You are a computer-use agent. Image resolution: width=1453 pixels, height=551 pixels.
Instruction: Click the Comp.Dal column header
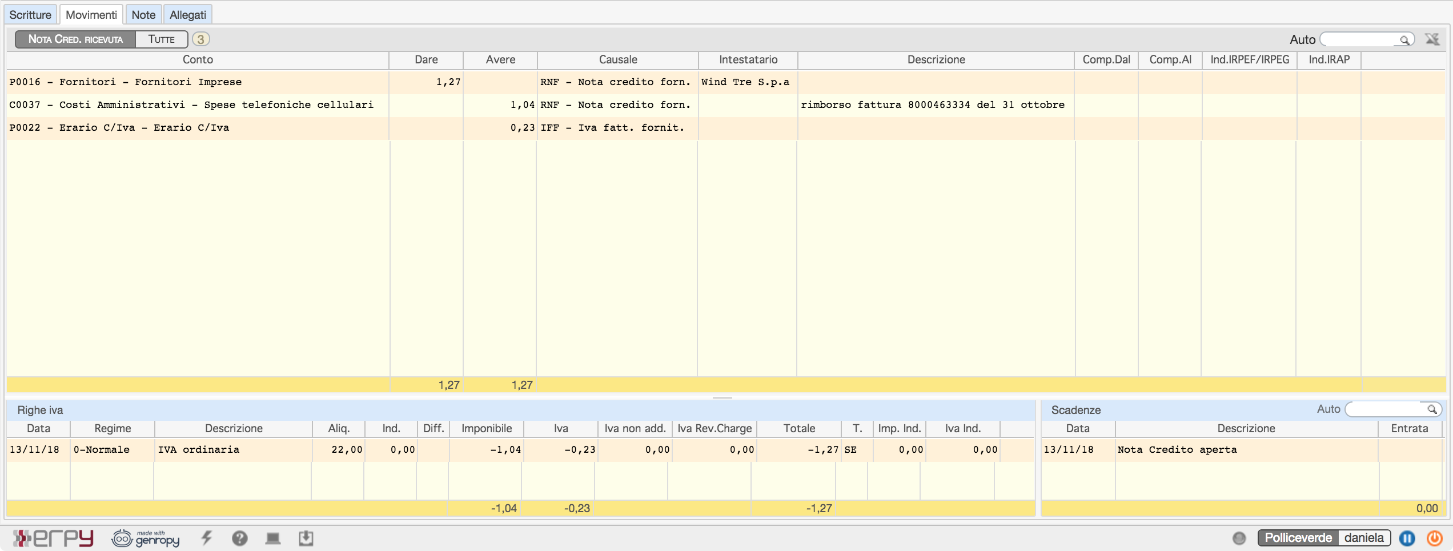1106,60
